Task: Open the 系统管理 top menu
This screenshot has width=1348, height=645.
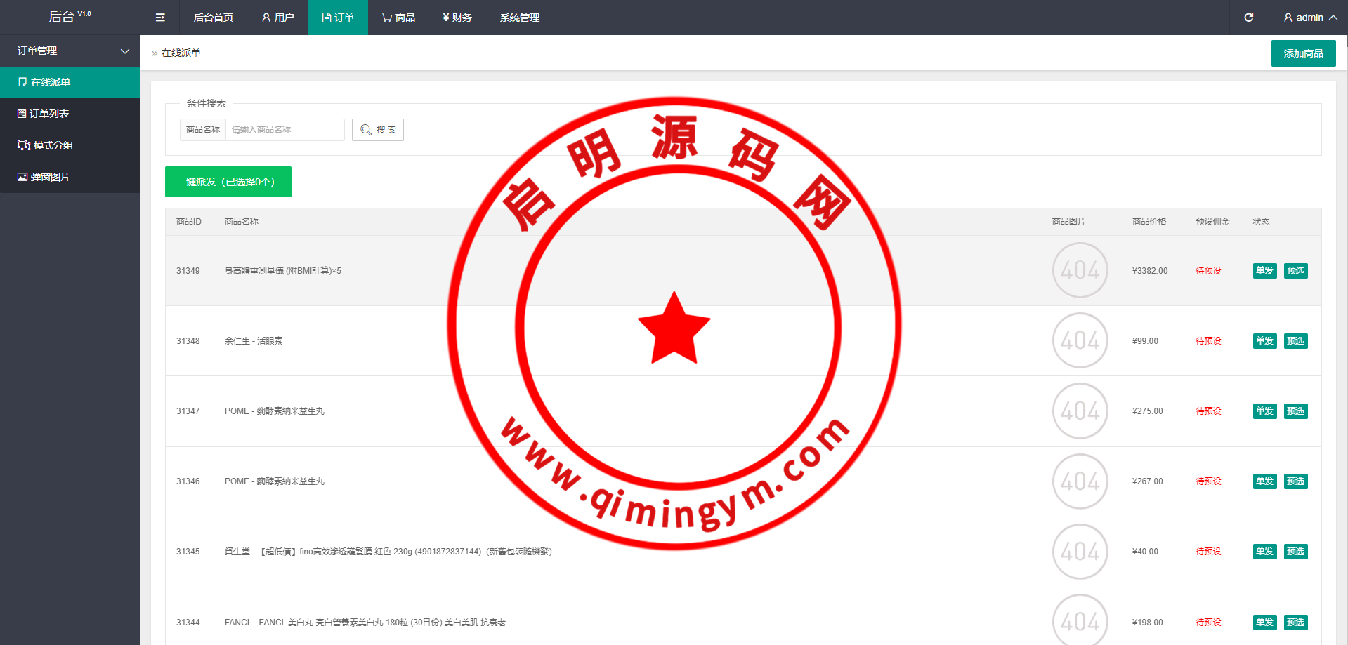Action: [x=519, y=18]
